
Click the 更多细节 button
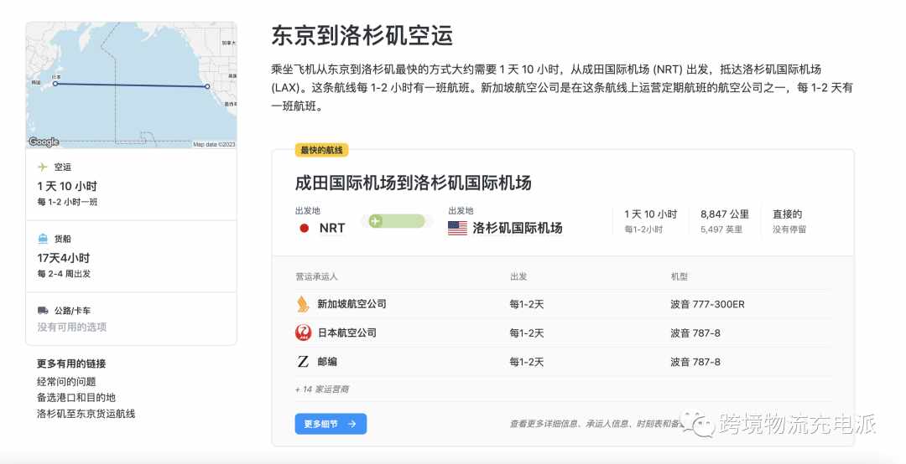click(x=331, y=424)
